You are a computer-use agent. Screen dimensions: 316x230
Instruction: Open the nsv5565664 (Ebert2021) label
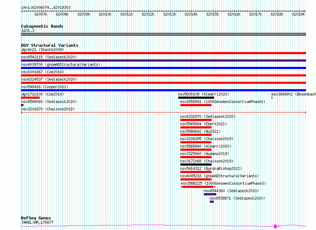click(203, 124)
